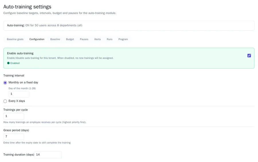The width and height of the screenshot is (258, 162).
Task: Go to the Pauses tab
Action: [x=84, y=39]
